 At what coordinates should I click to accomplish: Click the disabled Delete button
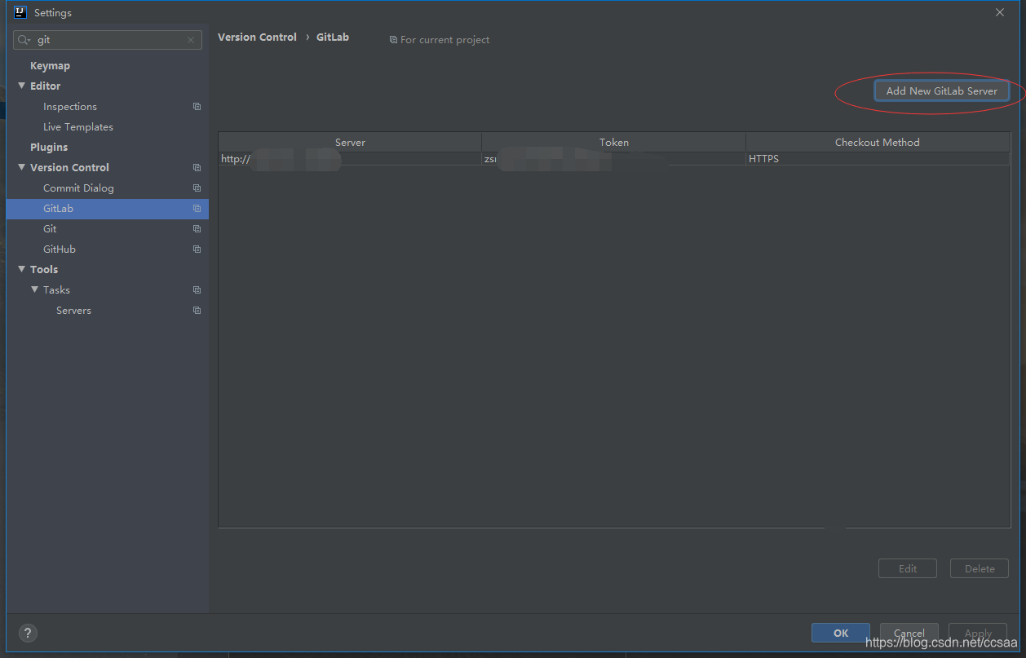click(980, 568)
